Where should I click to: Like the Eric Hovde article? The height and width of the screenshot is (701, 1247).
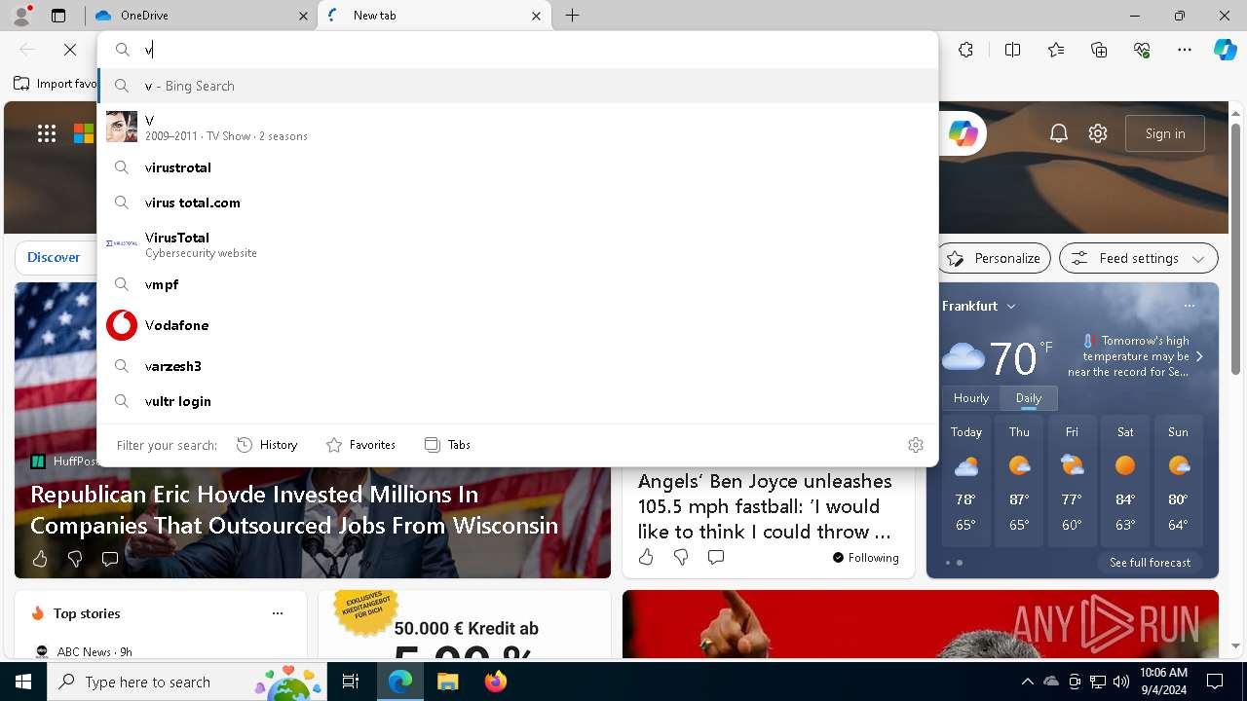pos(40,559)
